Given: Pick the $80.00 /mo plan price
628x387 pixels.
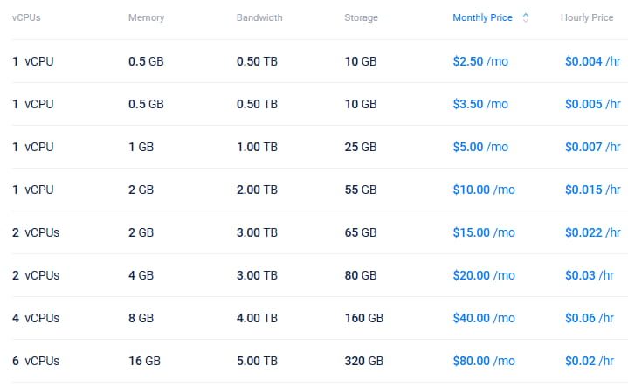Looking at the screenshot, I should pos(483,361).
